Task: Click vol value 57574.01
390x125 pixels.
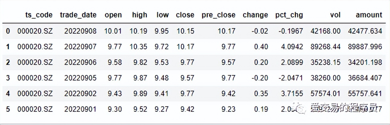Action: (325, 93)
